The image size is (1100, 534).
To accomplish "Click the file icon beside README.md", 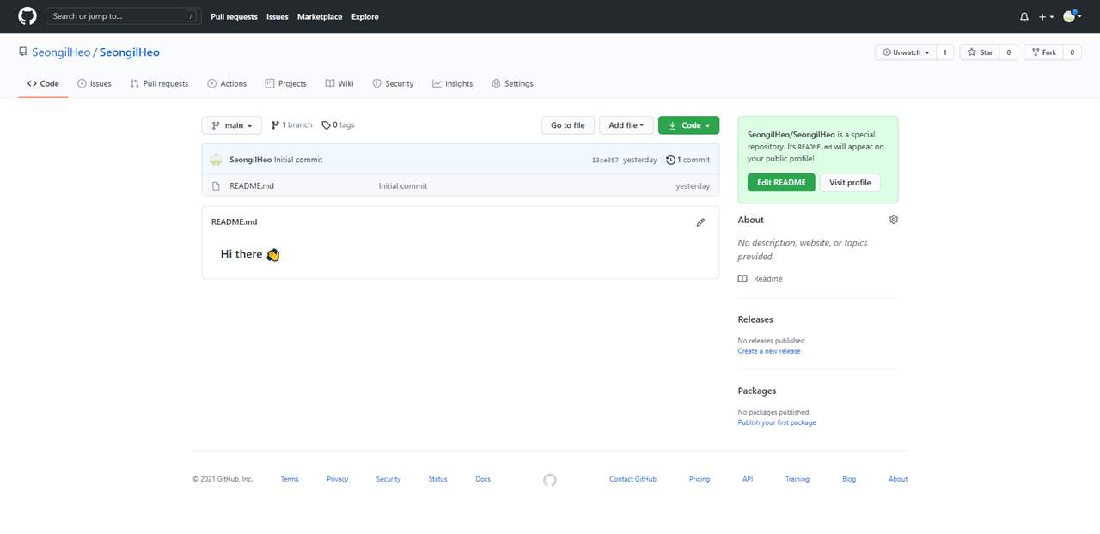I will (217, 186).
